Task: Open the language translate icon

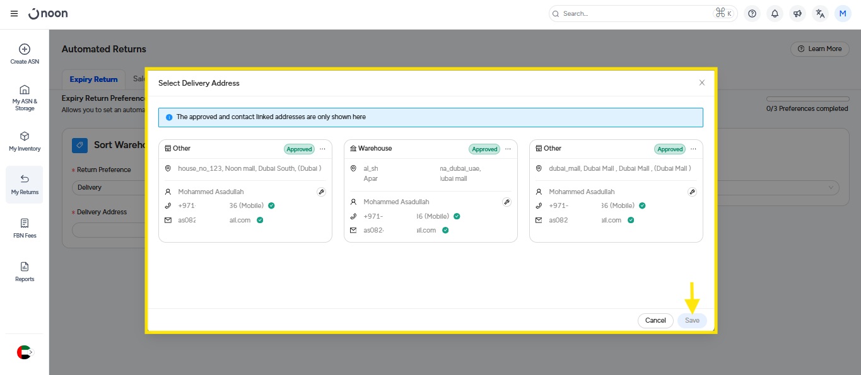Action: pyautogui.click(x=820, y=13)
